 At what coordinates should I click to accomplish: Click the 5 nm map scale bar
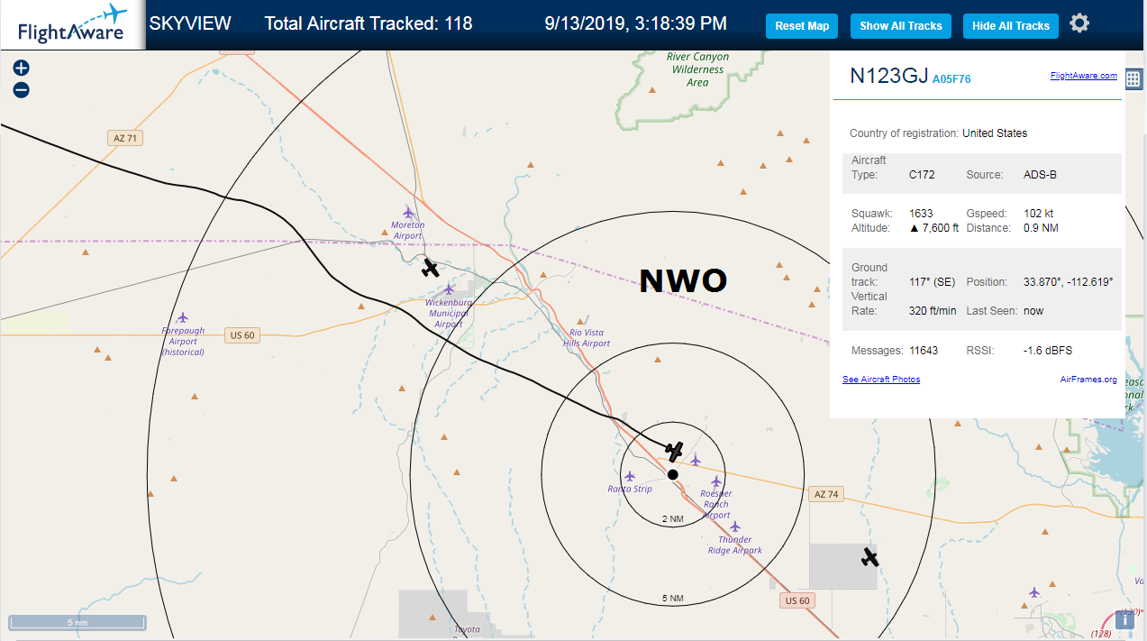coord(77,622)
